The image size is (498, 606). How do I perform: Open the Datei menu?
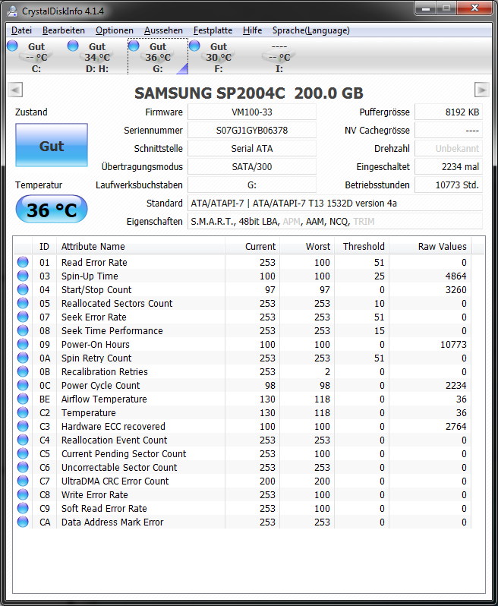click(21, 30)
